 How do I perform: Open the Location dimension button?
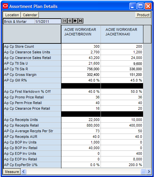click(12, 15)
